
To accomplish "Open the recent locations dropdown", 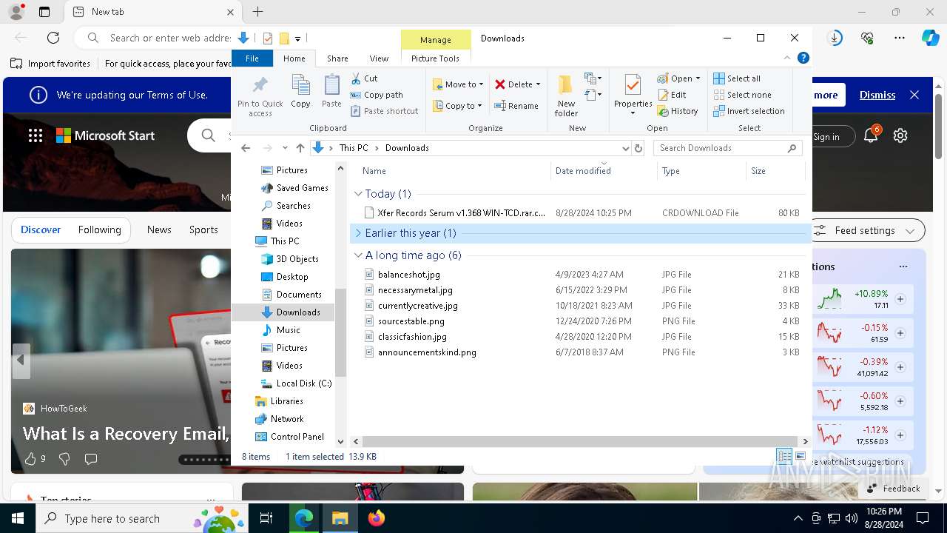I will [x=285, y=148].
